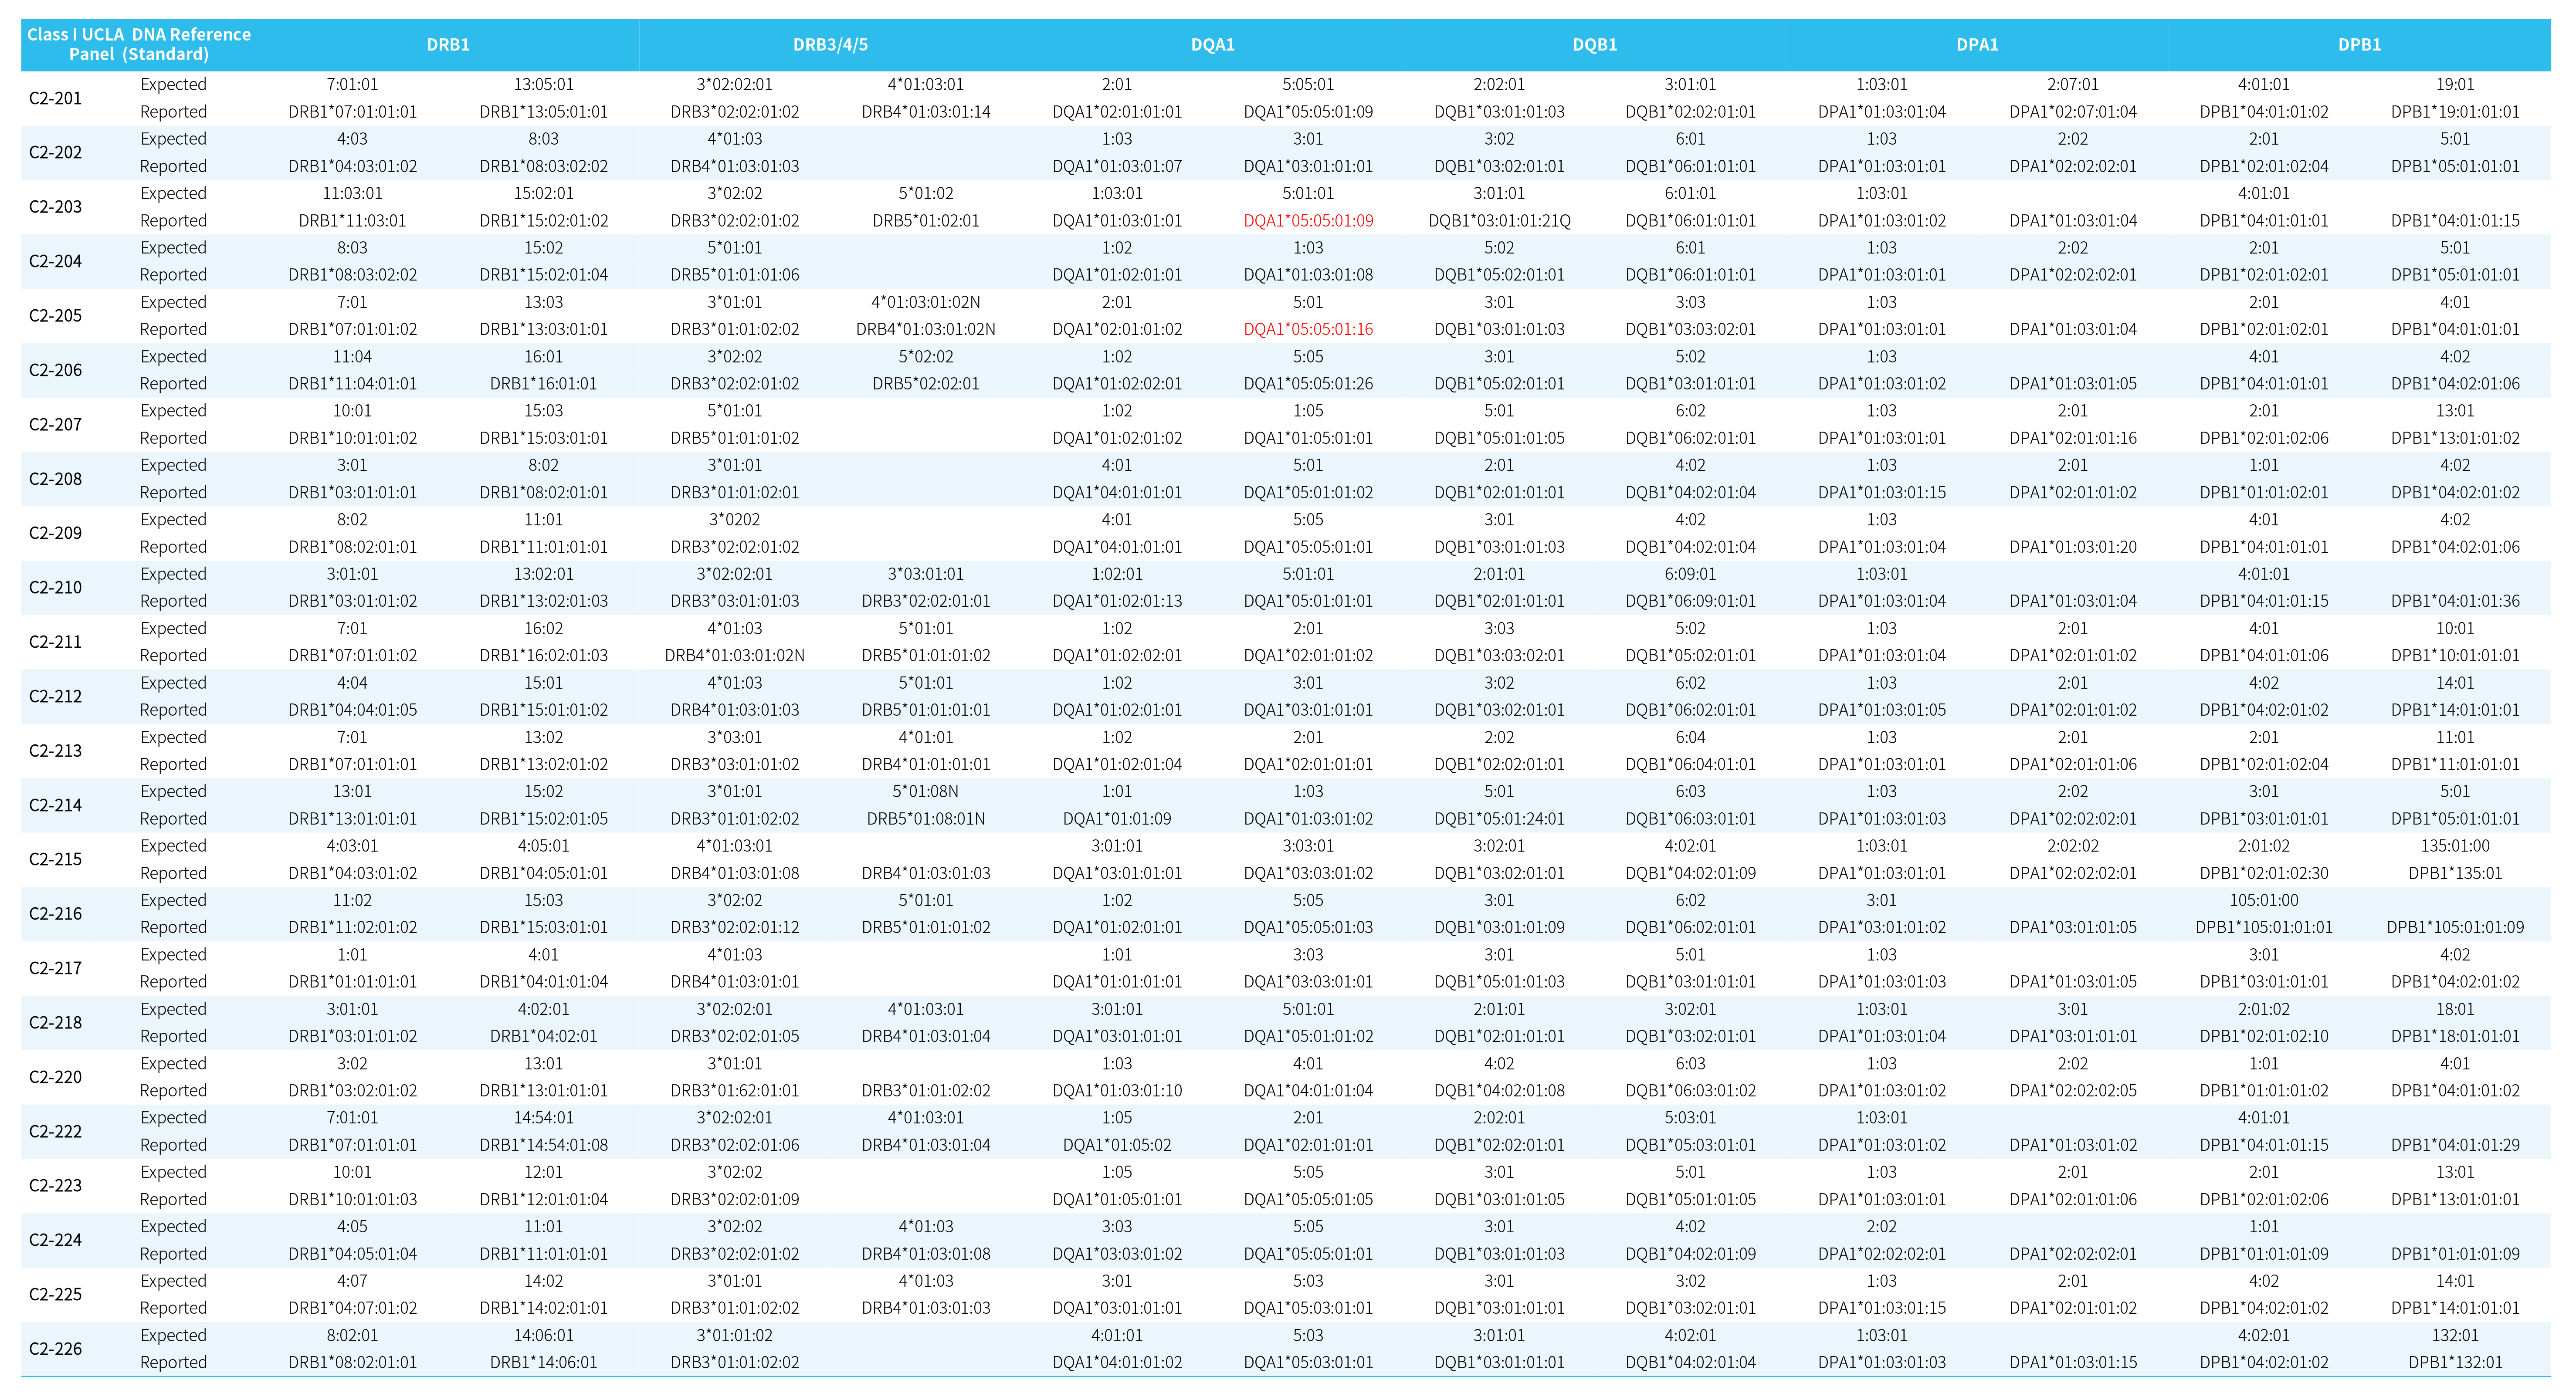Click expected value 135:01:00 in C2-215

tap(2455, 846)
